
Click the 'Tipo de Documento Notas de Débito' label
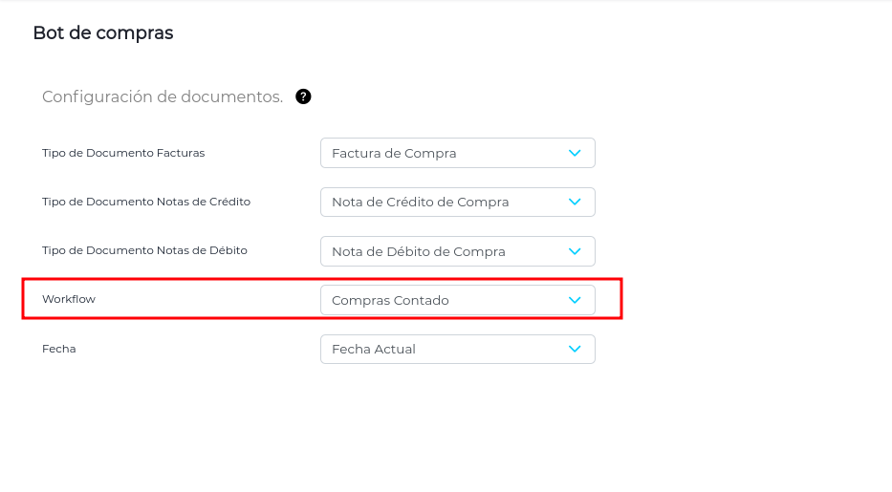(144, 250)
